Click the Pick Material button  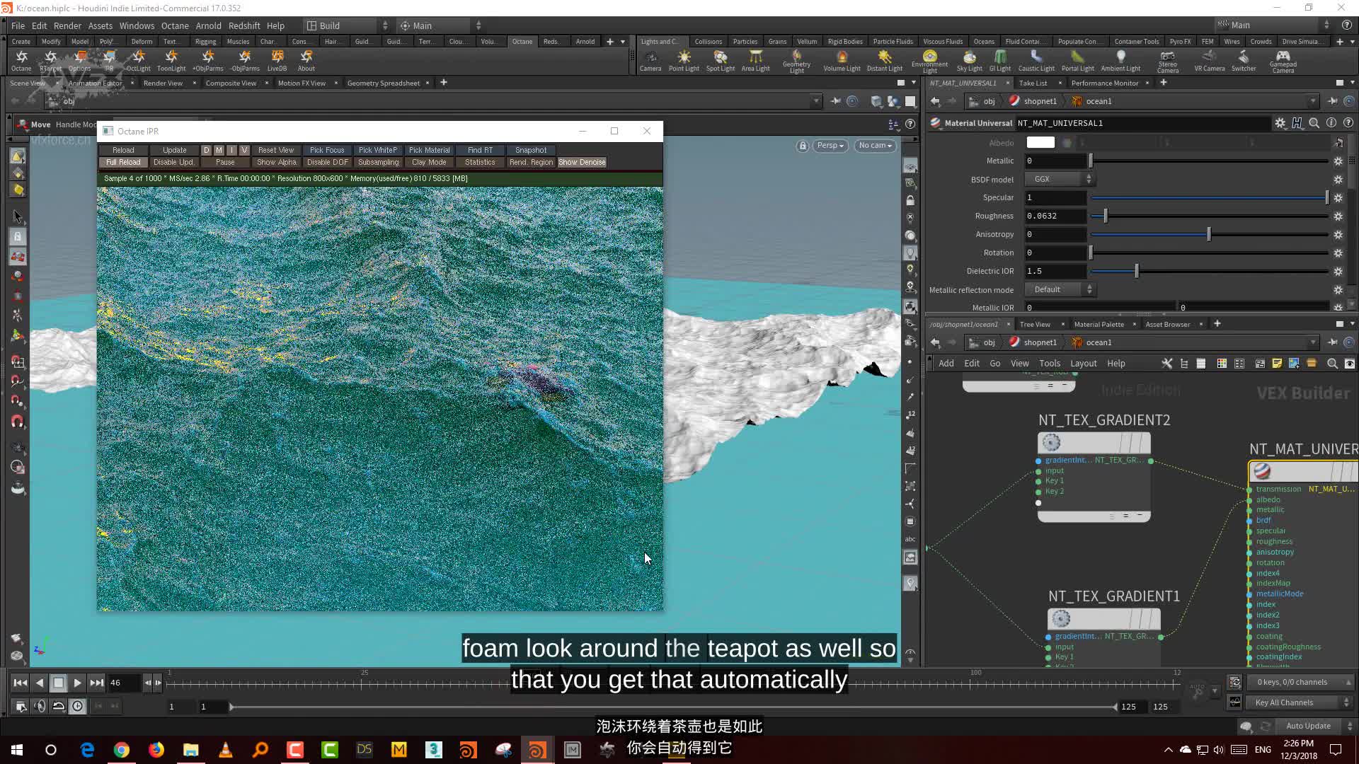tap(429, 150)
